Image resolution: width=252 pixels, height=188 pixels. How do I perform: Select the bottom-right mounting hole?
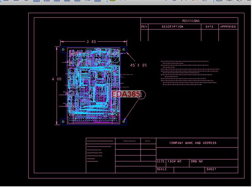[124, 122]
